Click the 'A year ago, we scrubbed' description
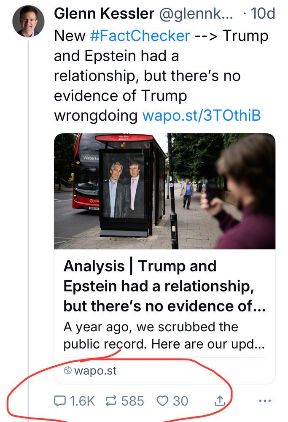The height and width of the screenshot is (422, 288). point(164,335)
